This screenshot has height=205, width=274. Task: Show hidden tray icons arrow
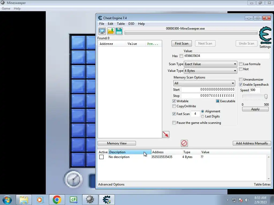pos(227,200)
